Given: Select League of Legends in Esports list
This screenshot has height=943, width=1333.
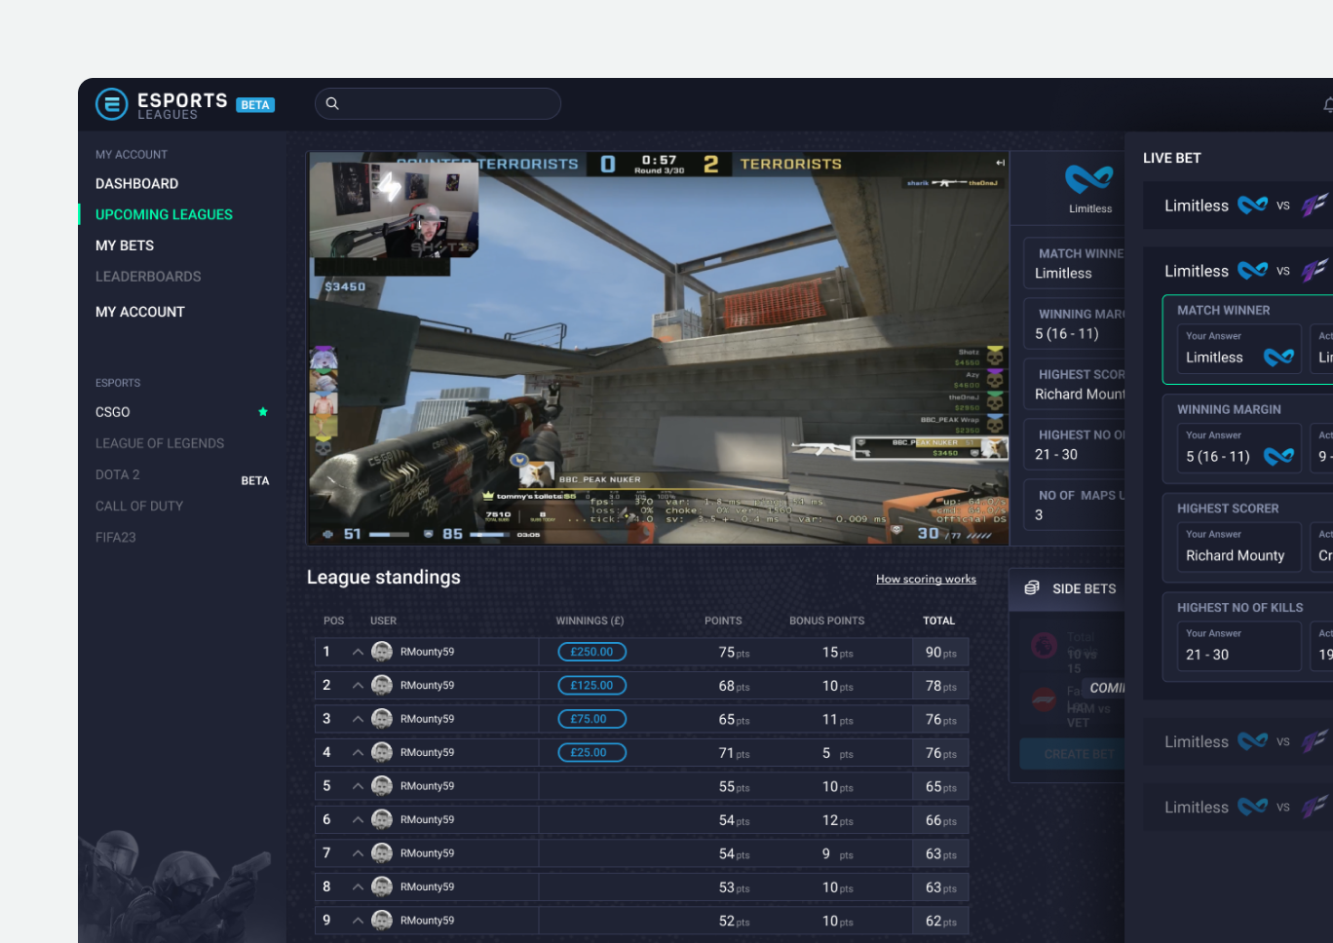Looking at the screenshot, I should click(160, 443).
